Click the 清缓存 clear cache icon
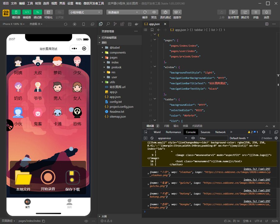The image size is (280, 224). (x=177, y=12)
